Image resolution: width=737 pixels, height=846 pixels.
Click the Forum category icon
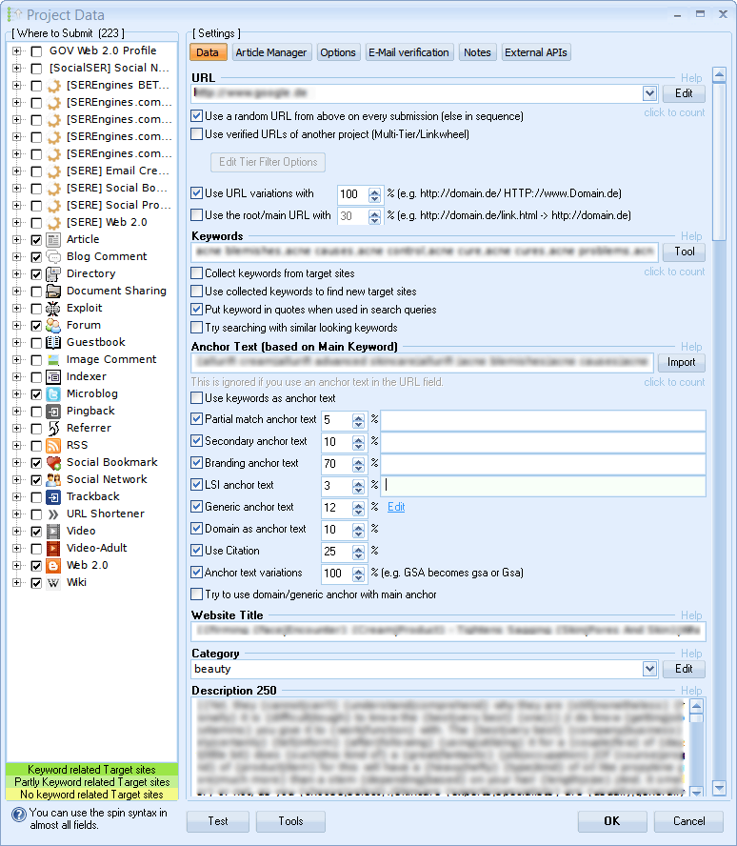coord(53,325)
